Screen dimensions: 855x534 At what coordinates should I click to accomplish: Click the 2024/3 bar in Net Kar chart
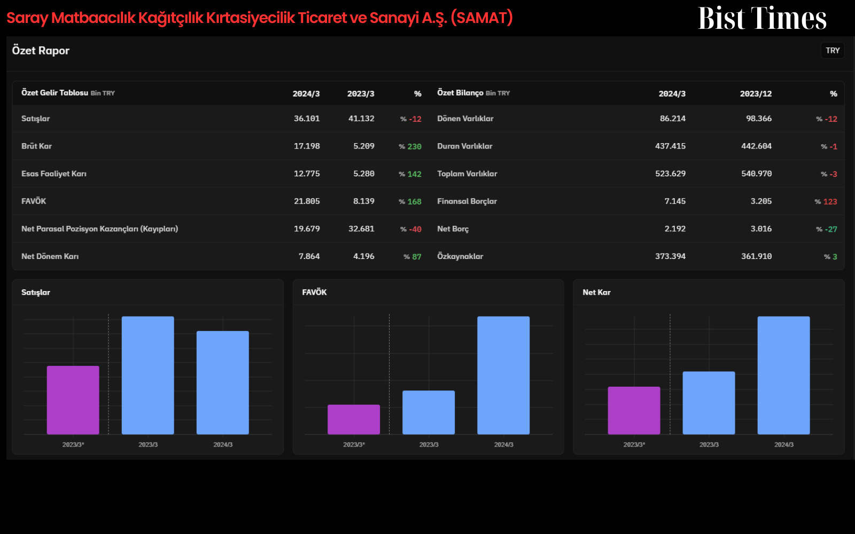pos(783,375)
